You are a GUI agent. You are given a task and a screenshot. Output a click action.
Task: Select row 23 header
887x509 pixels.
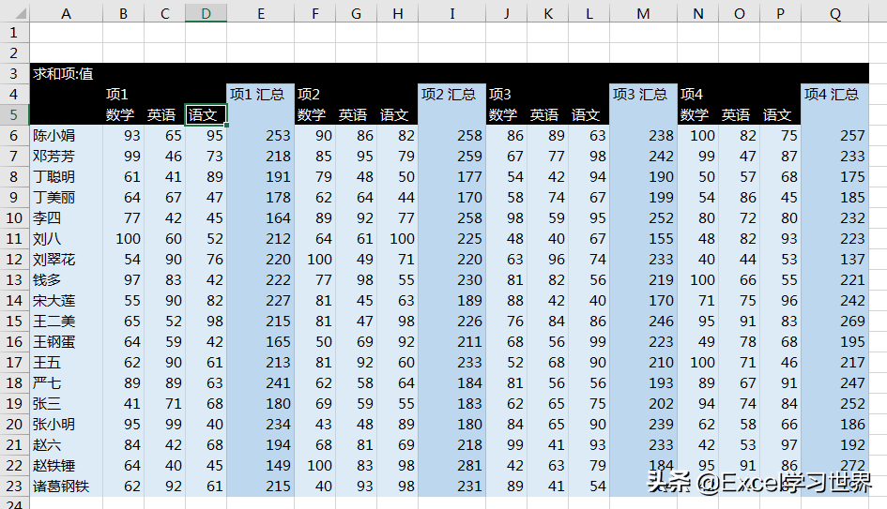pyautogui.click(x=14, y=486)
